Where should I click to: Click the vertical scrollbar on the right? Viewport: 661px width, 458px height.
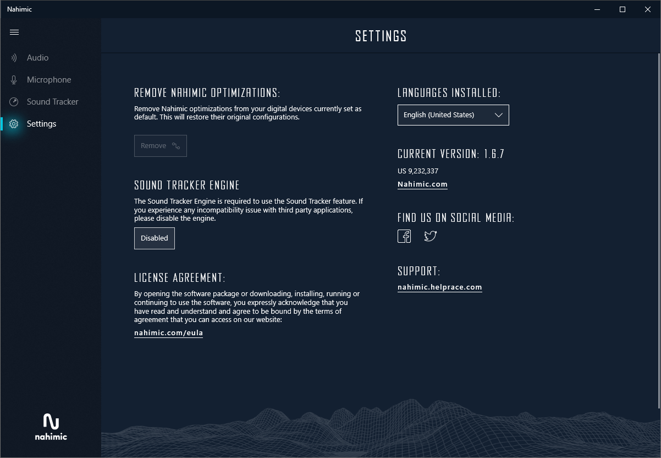coord(659,231)
